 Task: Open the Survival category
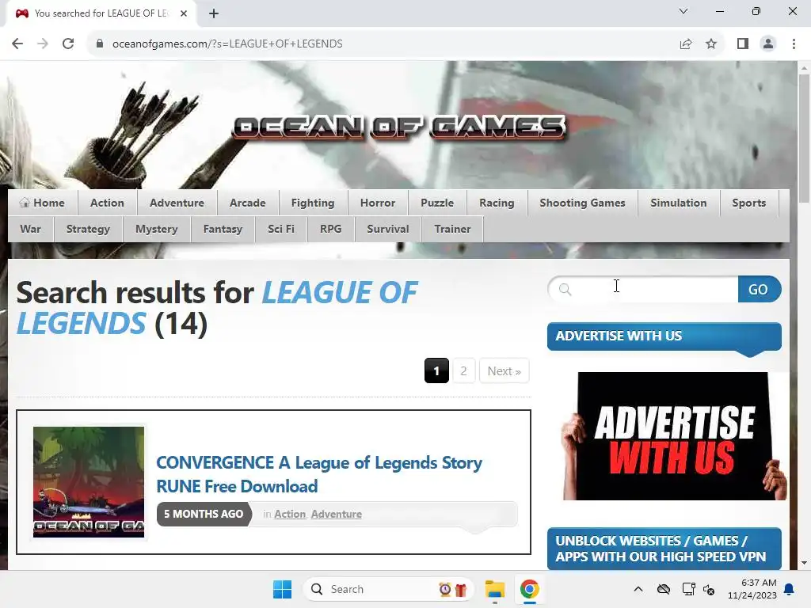388,229
